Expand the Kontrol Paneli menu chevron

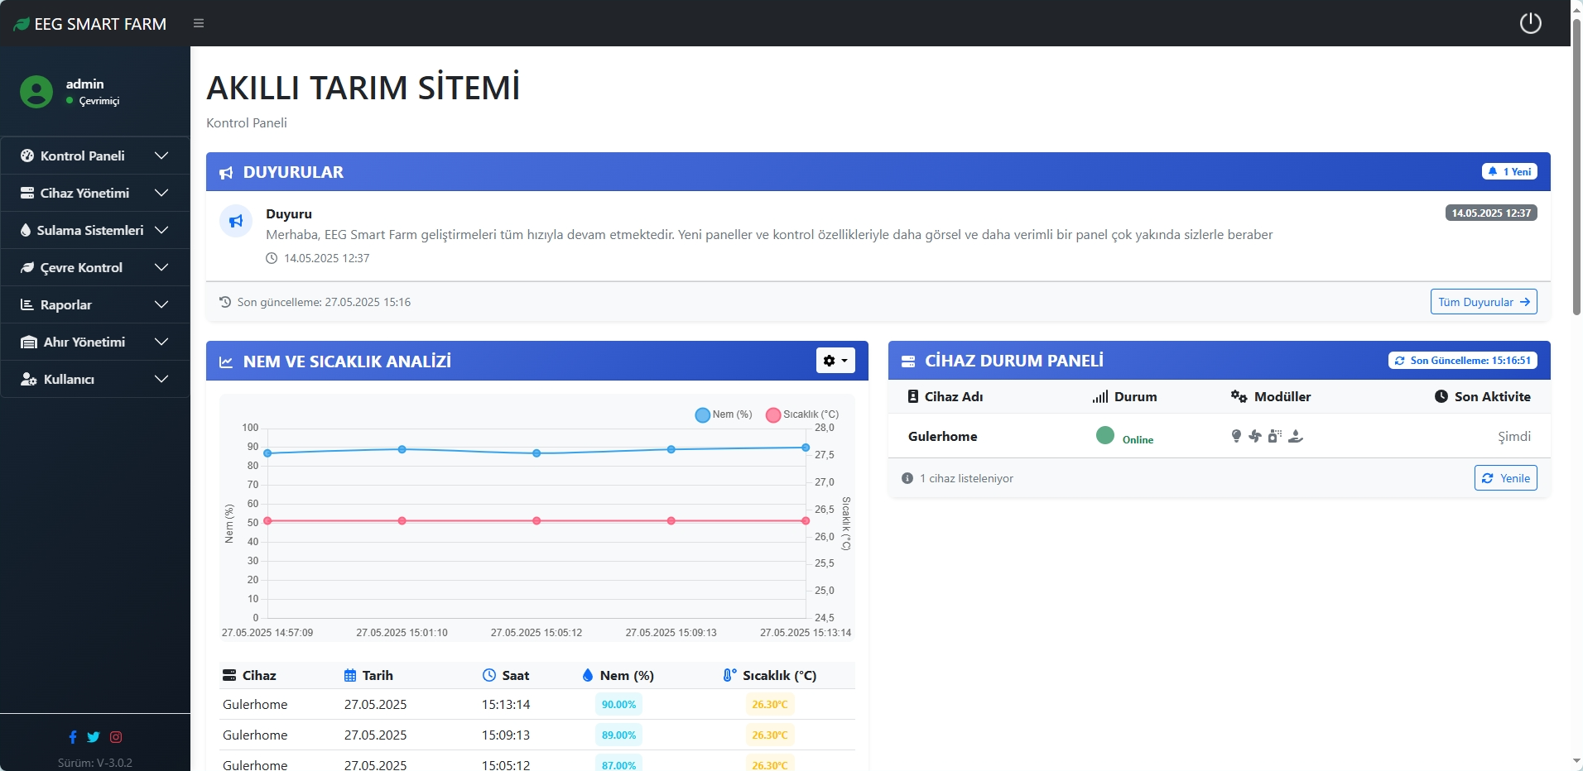pyautogui.click(x=161, y=156)
